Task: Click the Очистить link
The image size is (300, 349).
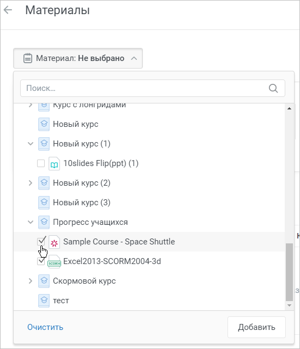Action: click(45, 327)
